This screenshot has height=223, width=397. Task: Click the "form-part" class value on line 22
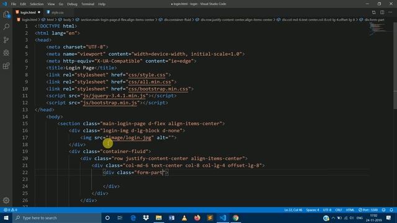tap(150, 172)
